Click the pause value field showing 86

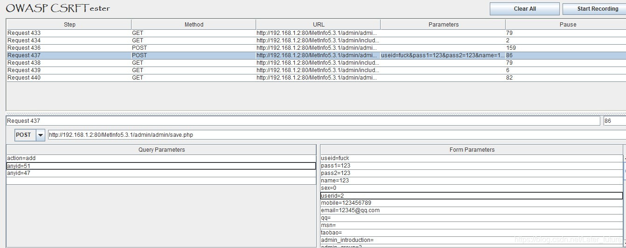point(614,121)
